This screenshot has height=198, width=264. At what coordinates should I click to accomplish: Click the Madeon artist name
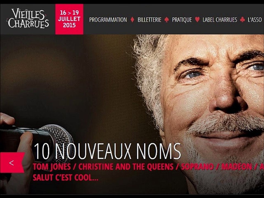(237, 167)
